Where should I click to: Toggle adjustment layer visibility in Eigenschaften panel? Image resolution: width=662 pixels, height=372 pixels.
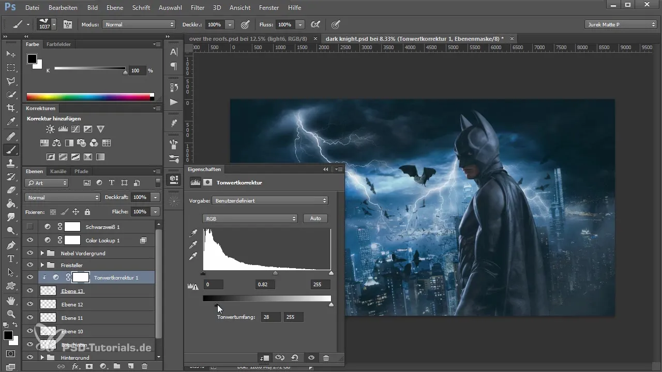(x=311, y=358)
